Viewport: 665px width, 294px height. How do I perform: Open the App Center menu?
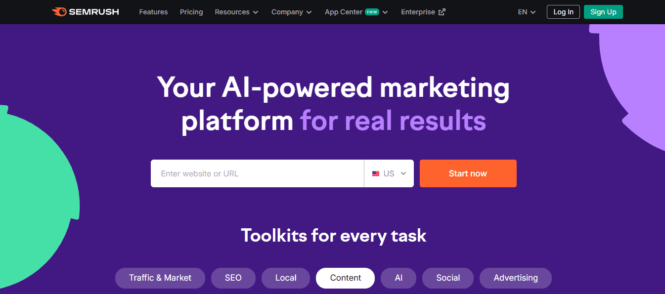point(356,12)
